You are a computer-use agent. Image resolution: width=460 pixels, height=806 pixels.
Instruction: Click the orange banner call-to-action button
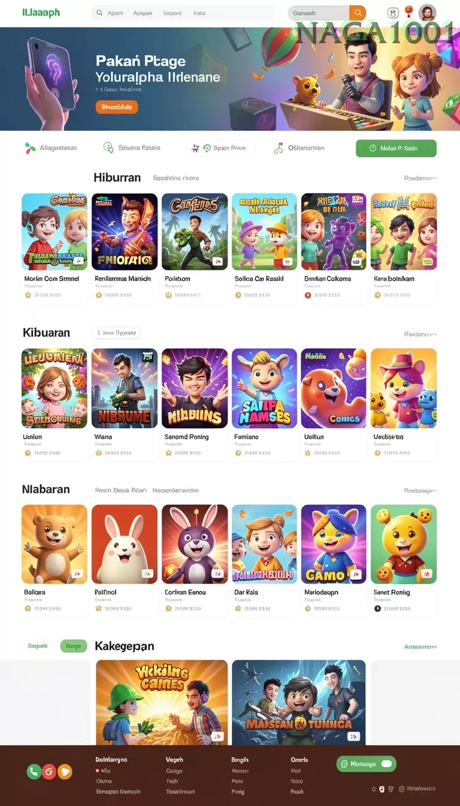pos(117,107)
